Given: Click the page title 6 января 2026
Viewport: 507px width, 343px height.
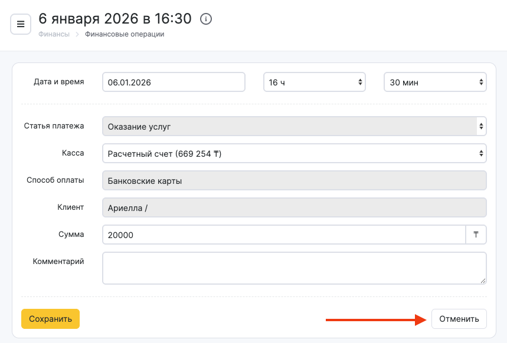Looking at the screenshot, I should click(115, 19).
